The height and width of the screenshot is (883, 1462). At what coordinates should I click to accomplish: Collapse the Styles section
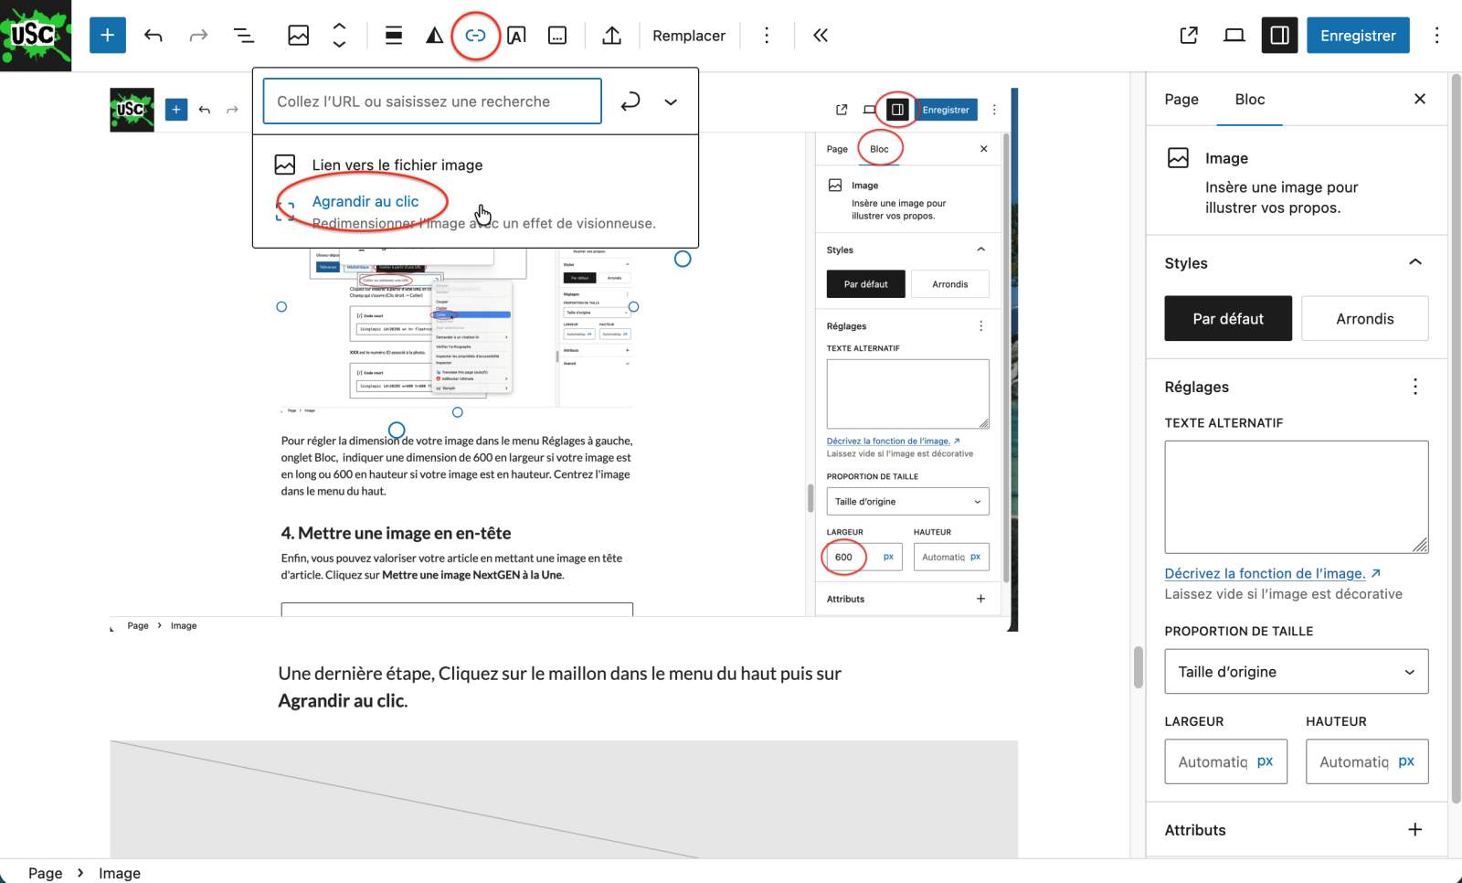pyautogui.click(x=1414, y=262)
